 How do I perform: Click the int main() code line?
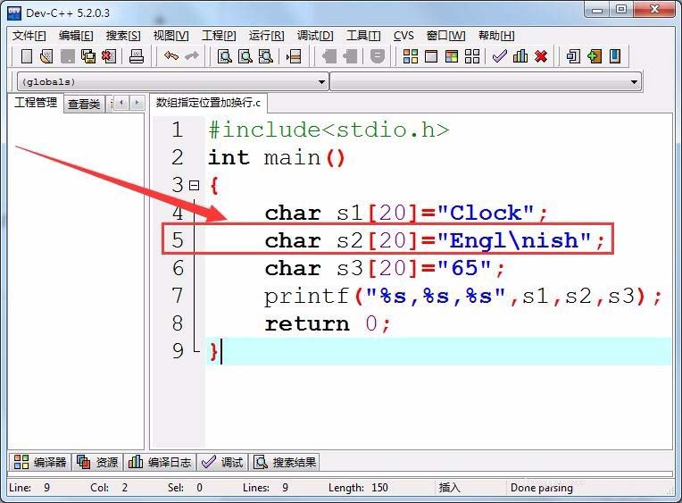[276, 157]
